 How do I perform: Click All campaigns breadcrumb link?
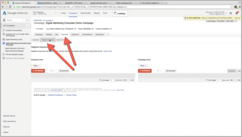pos(48,20)
